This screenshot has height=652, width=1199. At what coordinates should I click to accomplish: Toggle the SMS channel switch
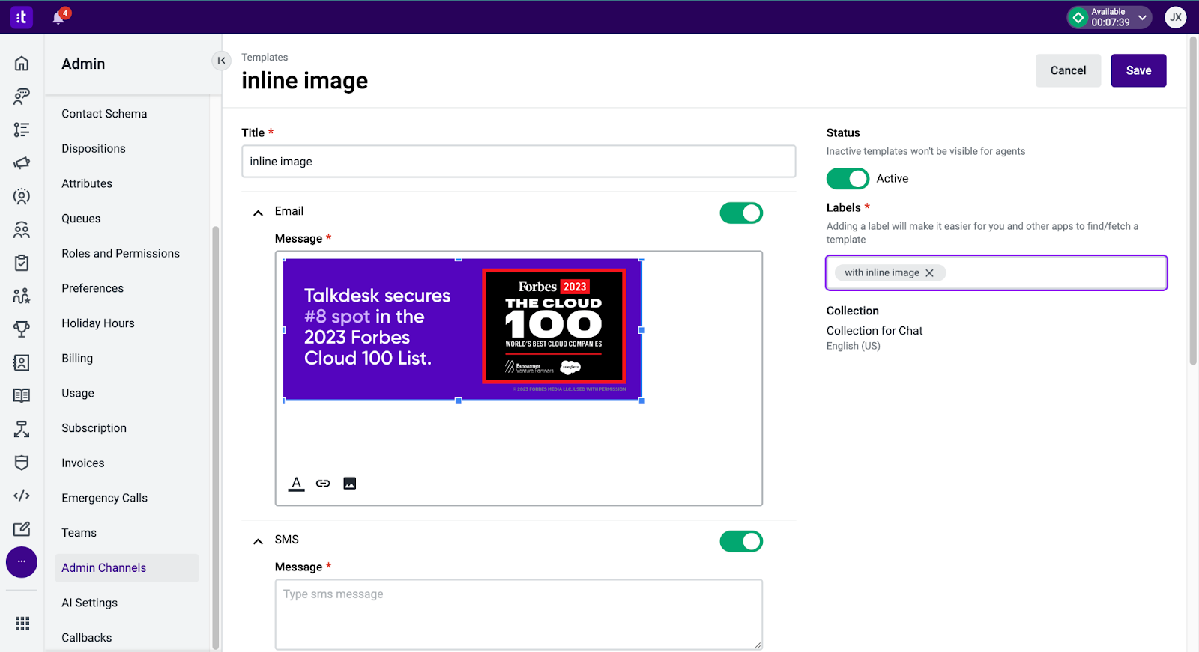[741, 541]
